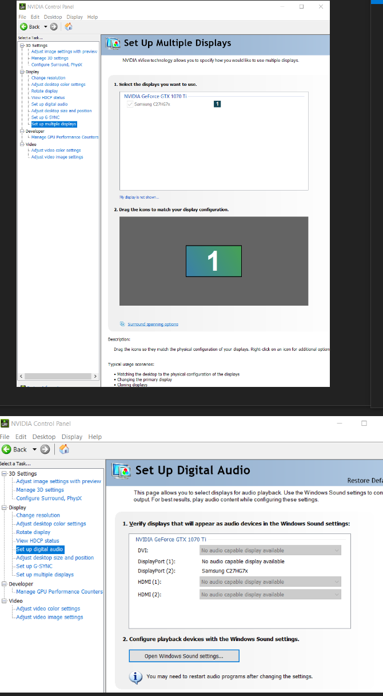This screenshot has height=696, width=383.
Task: Select Change resolution in Multiple Displays window tree
Action: (x=49, y=78)
